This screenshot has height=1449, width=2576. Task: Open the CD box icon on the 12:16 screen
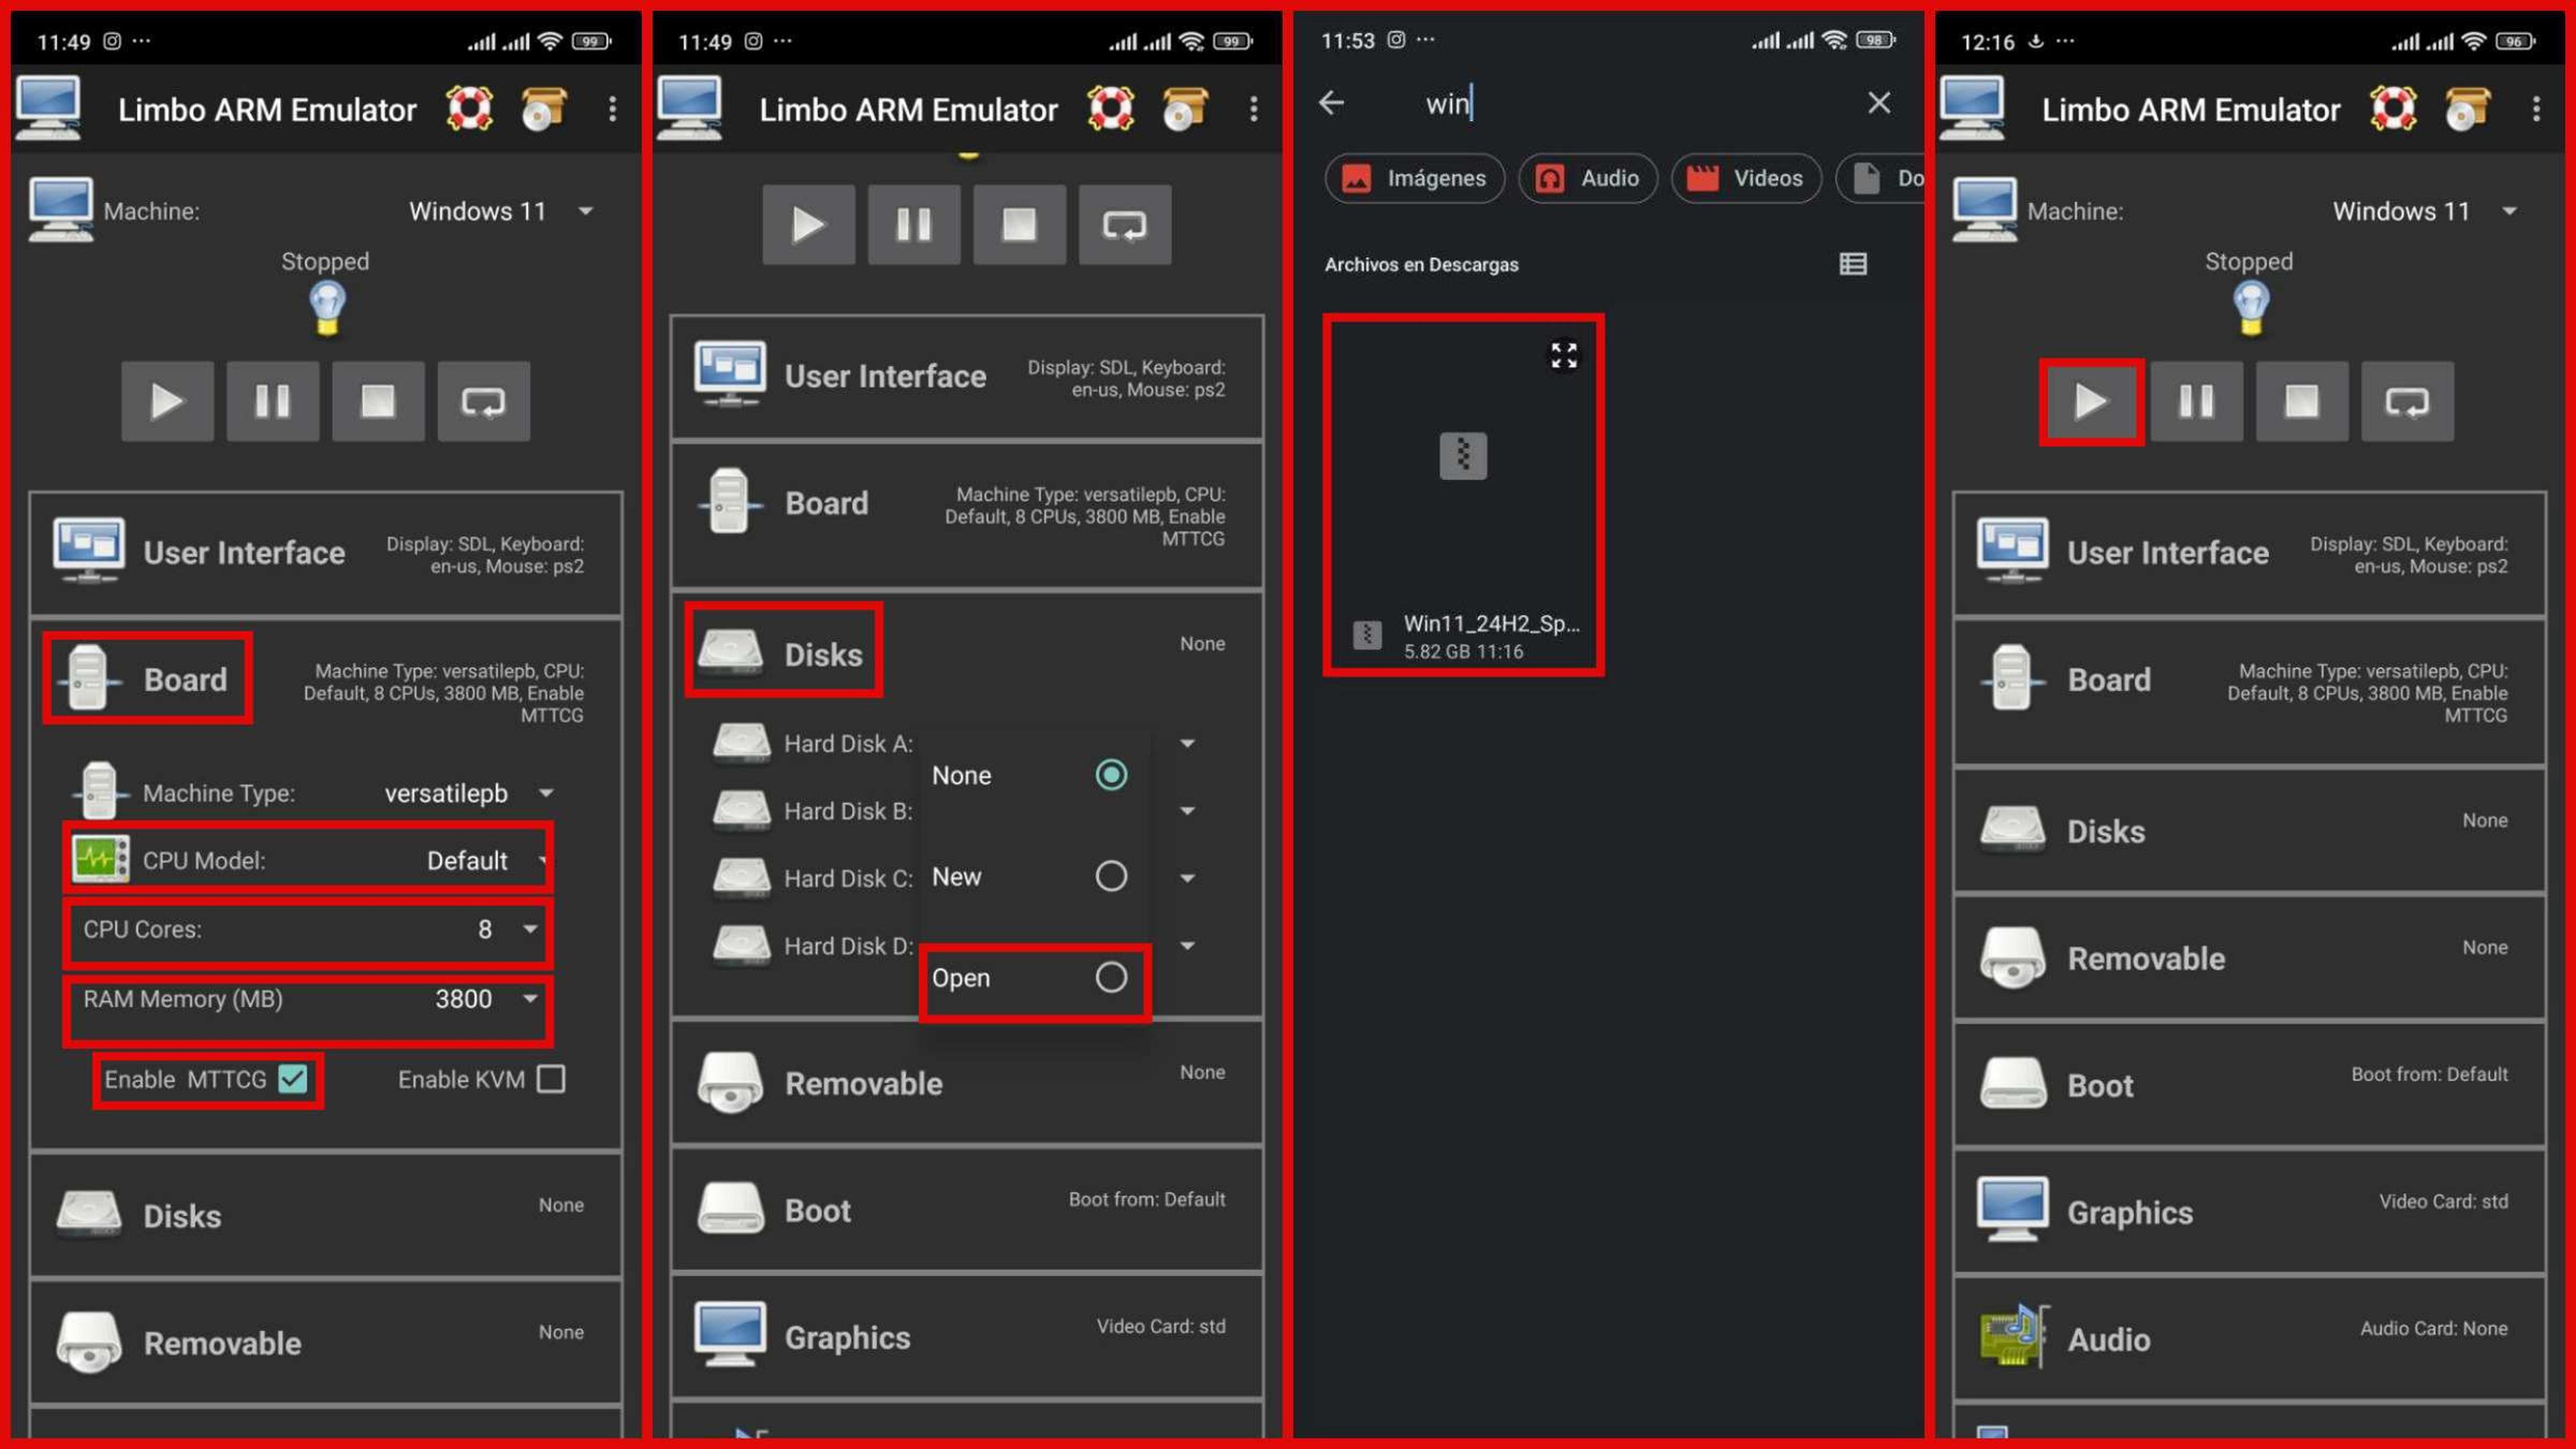tap(2467, 108)
